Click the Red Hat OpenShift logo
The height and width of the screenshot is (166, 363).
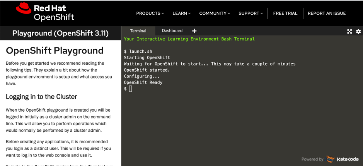[45, 12]
